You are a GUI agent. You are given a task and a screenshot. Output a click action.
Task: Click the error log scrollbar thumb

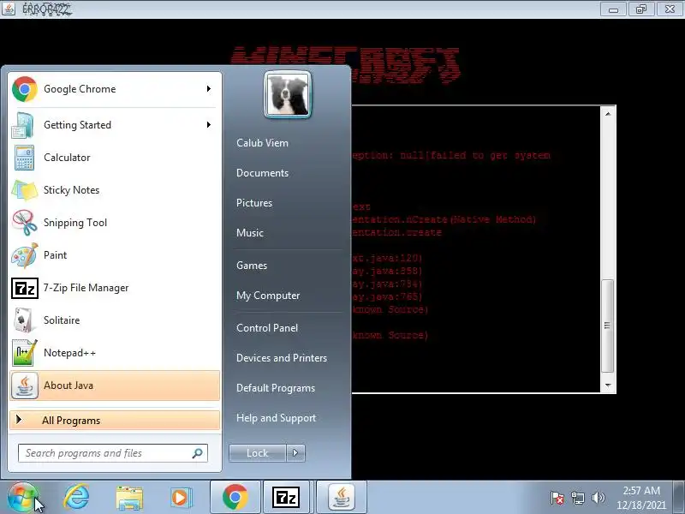coord(608,326)
